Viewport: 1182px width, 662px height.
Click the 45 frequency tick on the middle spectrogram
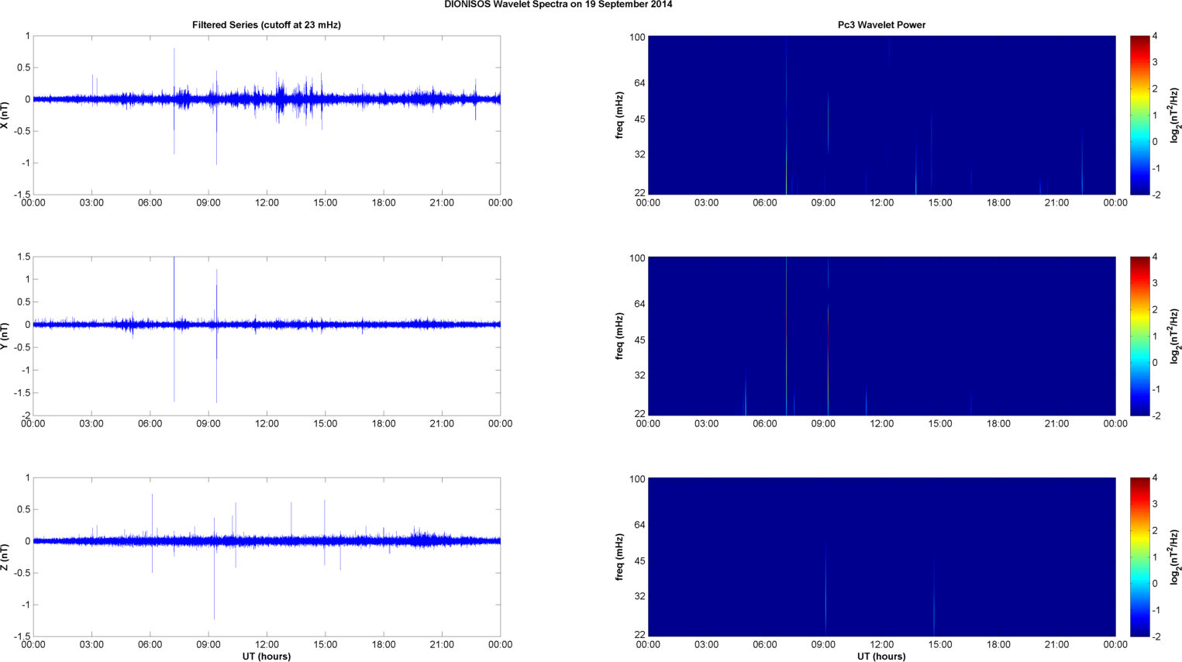639,340
